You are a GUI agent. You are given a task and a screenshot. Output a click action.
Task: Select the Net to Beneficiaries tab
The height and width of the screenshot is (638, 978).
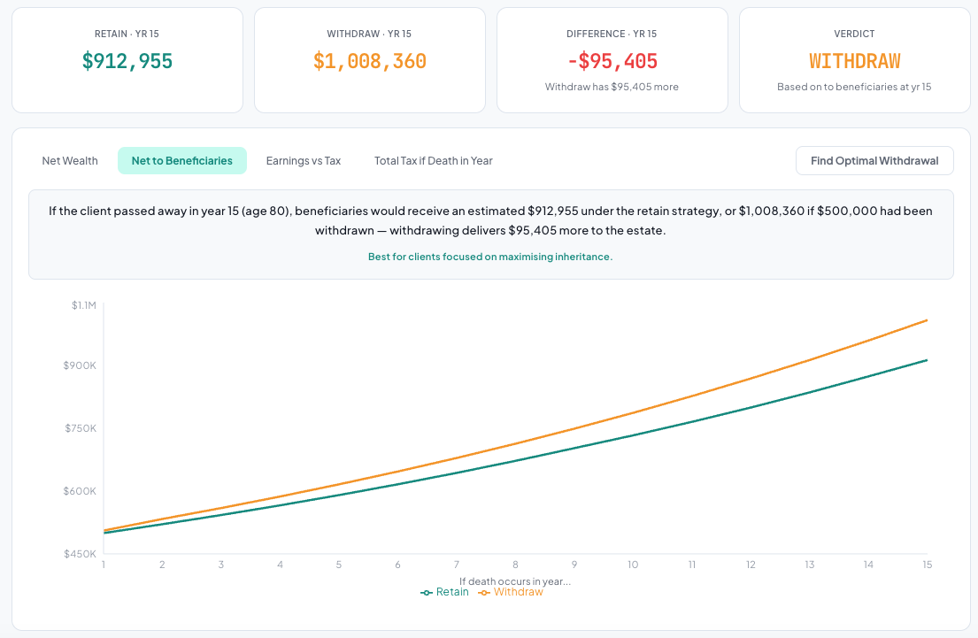click(x=181, y=160)
